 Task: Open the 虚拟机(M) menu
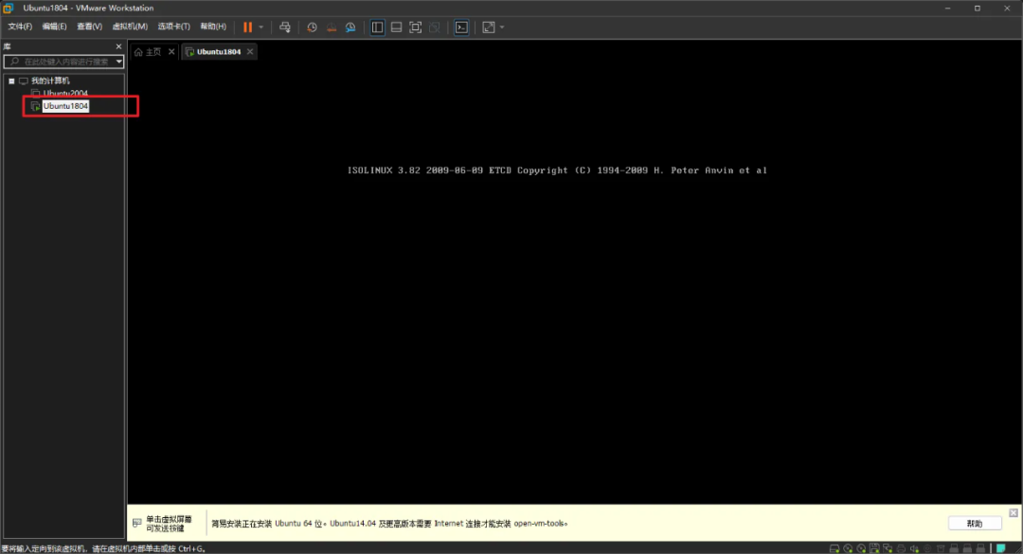(130, 27)
